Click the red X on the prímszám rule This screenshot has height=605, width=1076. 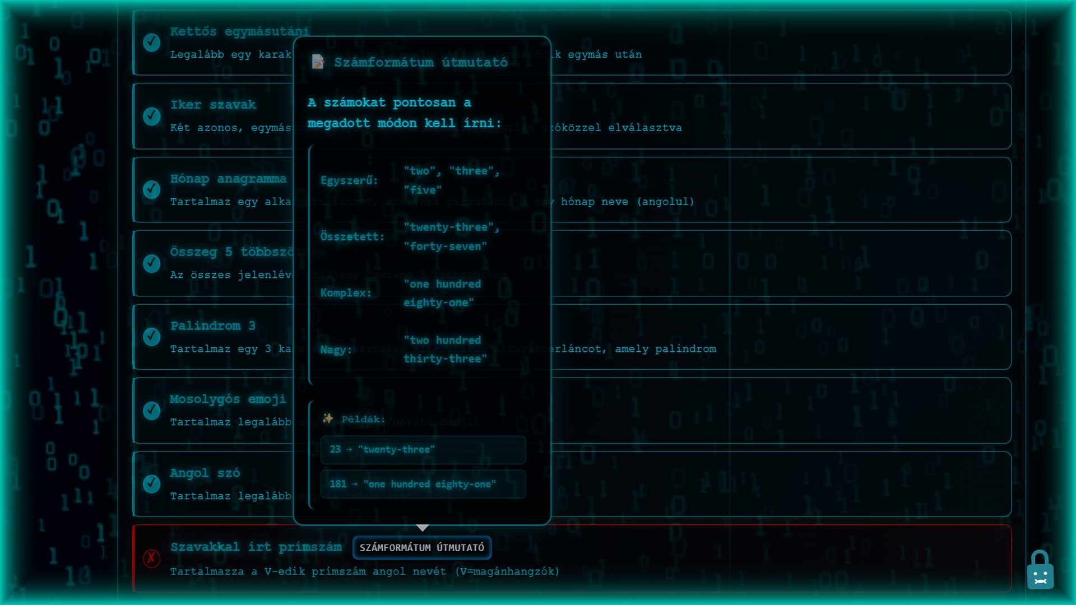[x=151, y=558]
